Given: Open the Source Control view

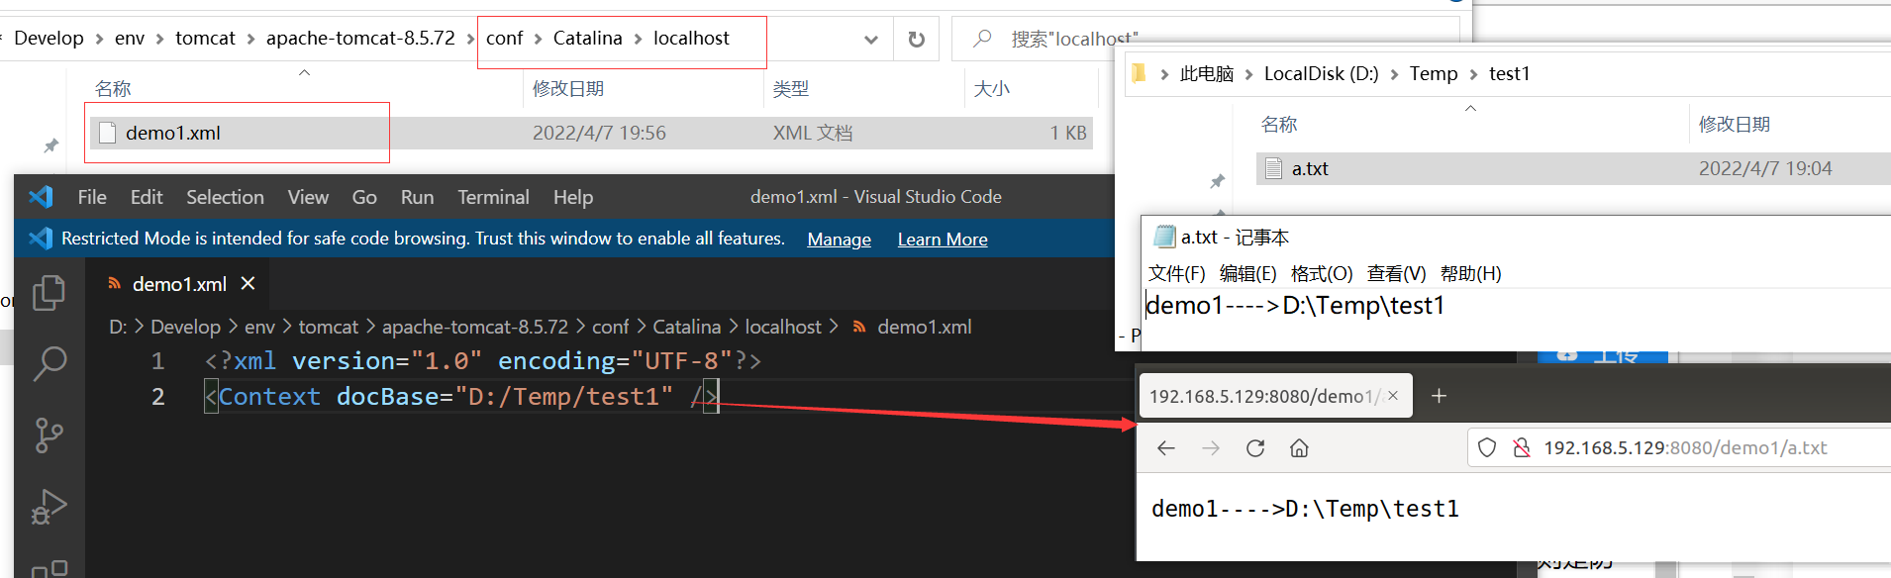Looking at the screenshot, I should point(49,434).
